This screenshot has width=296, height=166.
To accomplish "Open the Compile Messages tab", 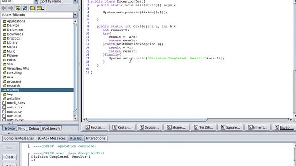I will (x=19, y=138).
